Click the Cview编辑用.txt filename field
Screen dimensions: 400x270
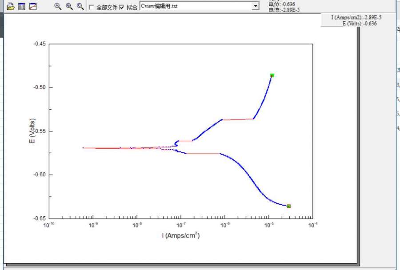click(x=196, y=6)
